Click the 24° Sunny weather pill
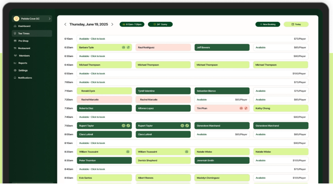This screenshot has height=187, width=333. click(x=161, y=24)
